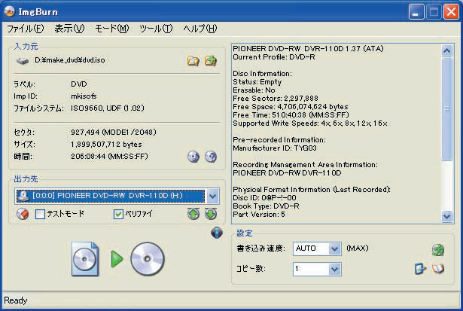Screen dimensions: 463x311
Task: Click the Book Type: DVD-R line
Action: [266, 206]
